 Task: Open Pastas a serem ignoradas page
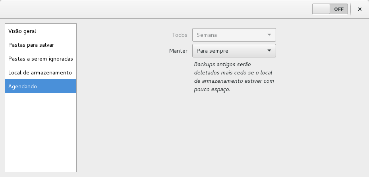[41, 59]
